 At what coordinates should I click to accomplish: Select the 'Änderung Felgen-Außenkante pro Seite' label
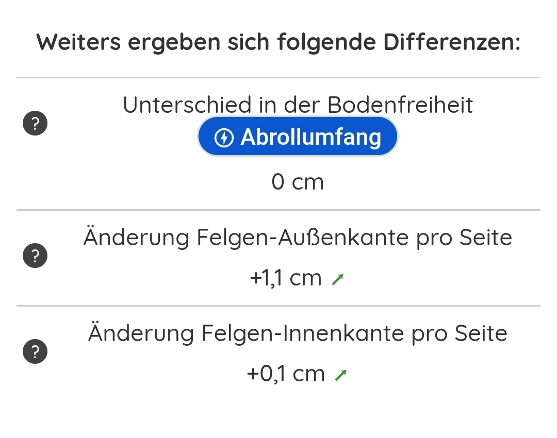tap(298, 238)
